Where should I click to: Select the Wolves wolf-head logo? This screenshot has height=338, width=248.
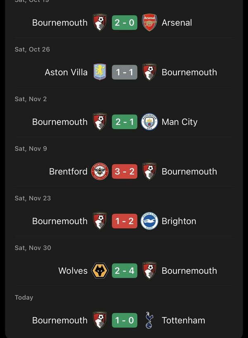tap(100, 271)
